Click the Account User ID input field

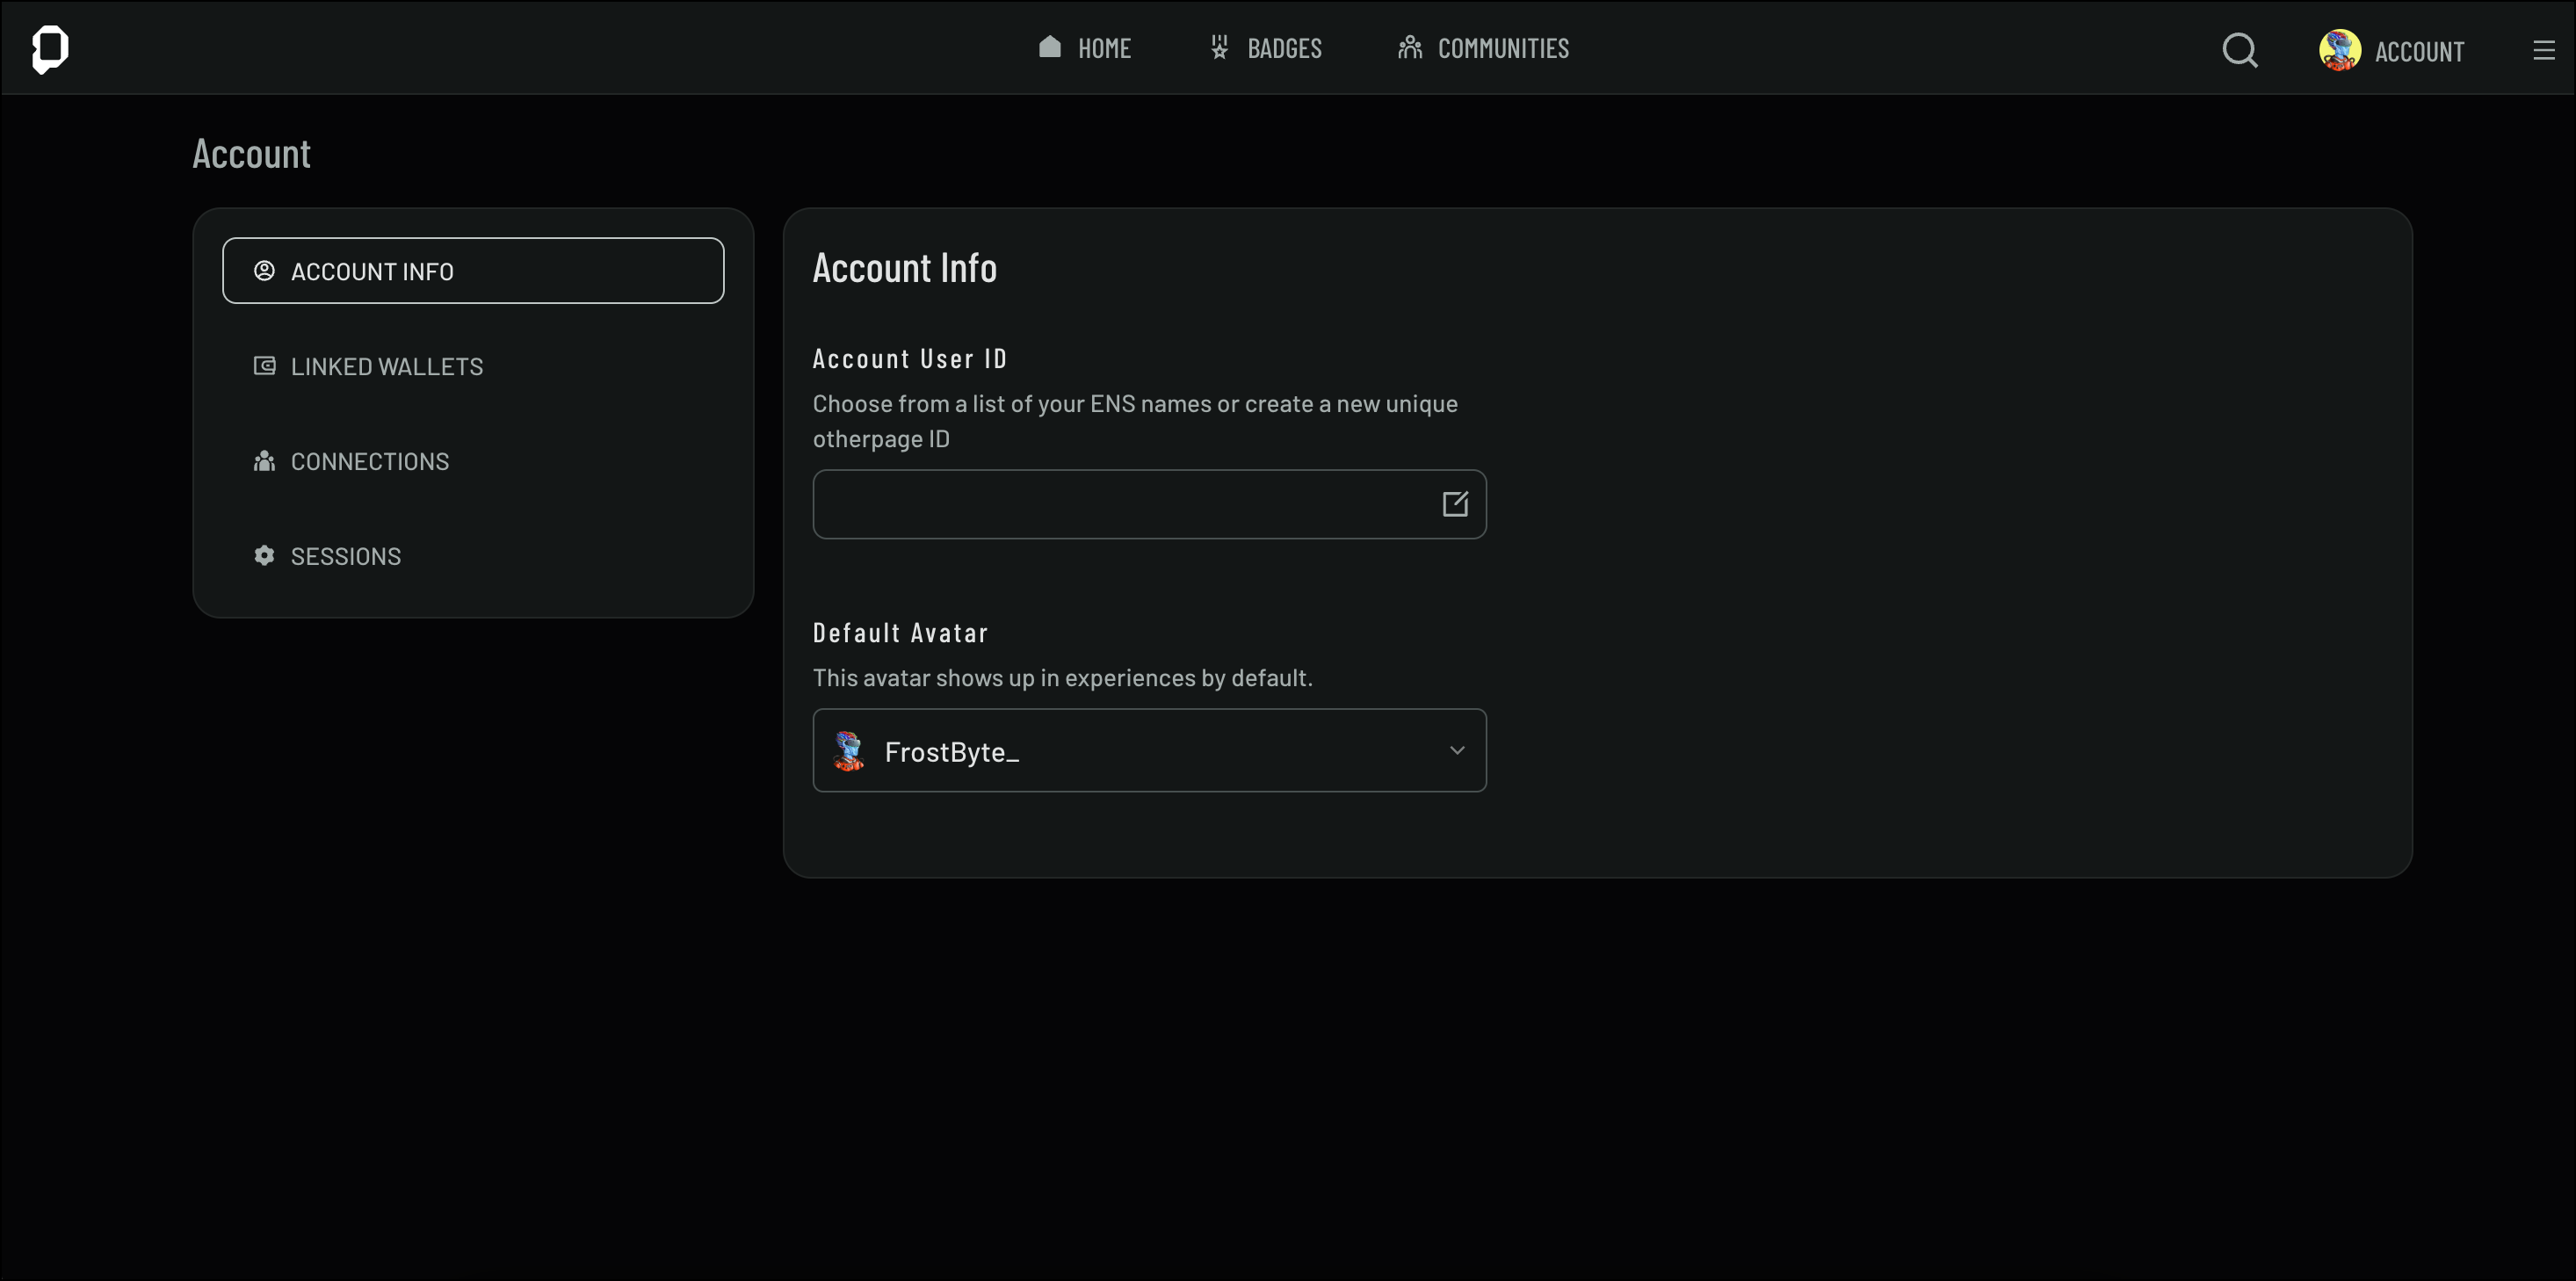click(1120, 504)
